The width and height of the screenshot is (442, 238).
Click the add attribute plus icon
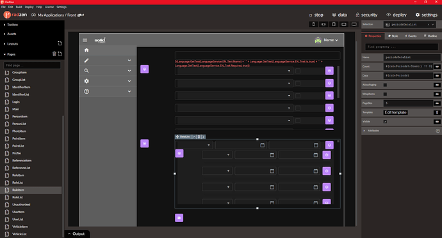438,131
